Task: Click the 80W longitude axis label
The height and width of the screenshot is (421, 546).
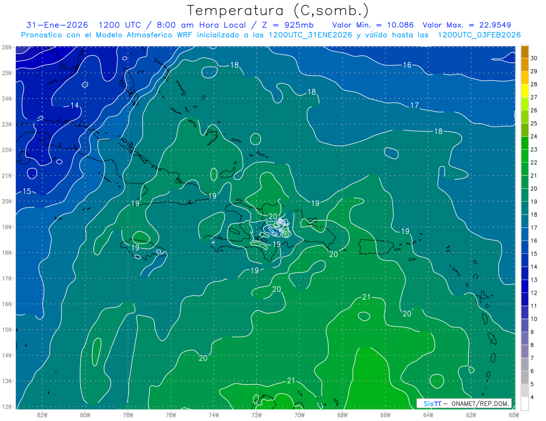Action: [x=85, y=415]
